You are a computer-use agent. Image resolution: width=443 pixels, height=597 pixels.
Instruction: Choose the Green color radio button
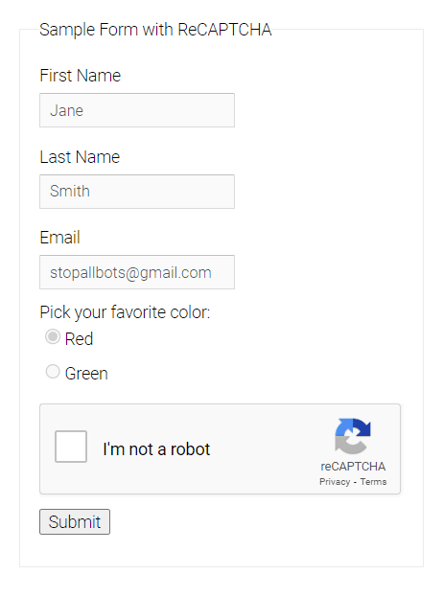coord(53,372)
